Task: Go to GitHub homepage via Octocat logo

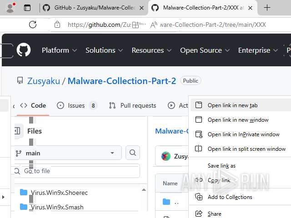Action: coord(24,50)
